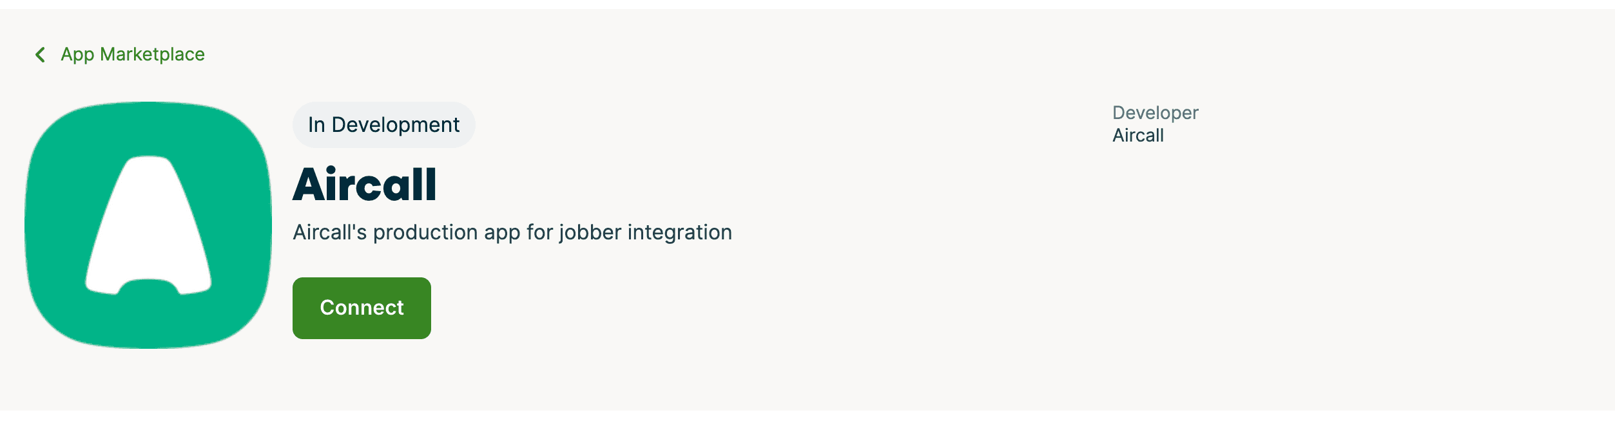Click the 'In Development' status badge
This screenshot has width=1615, height=426.
[x=384, y=124]
